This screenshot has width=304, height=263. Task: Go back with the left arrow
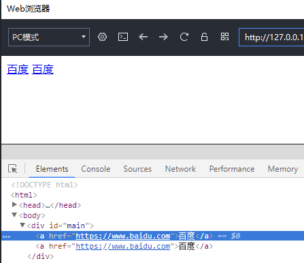[x=143, y=37]
